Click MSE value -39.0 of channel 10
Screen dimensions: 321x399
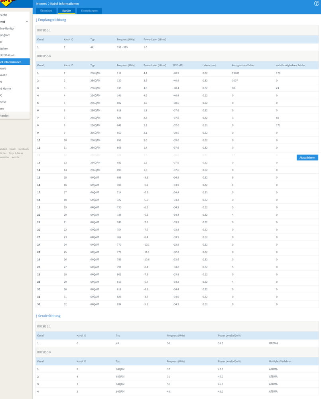[176, 140]
